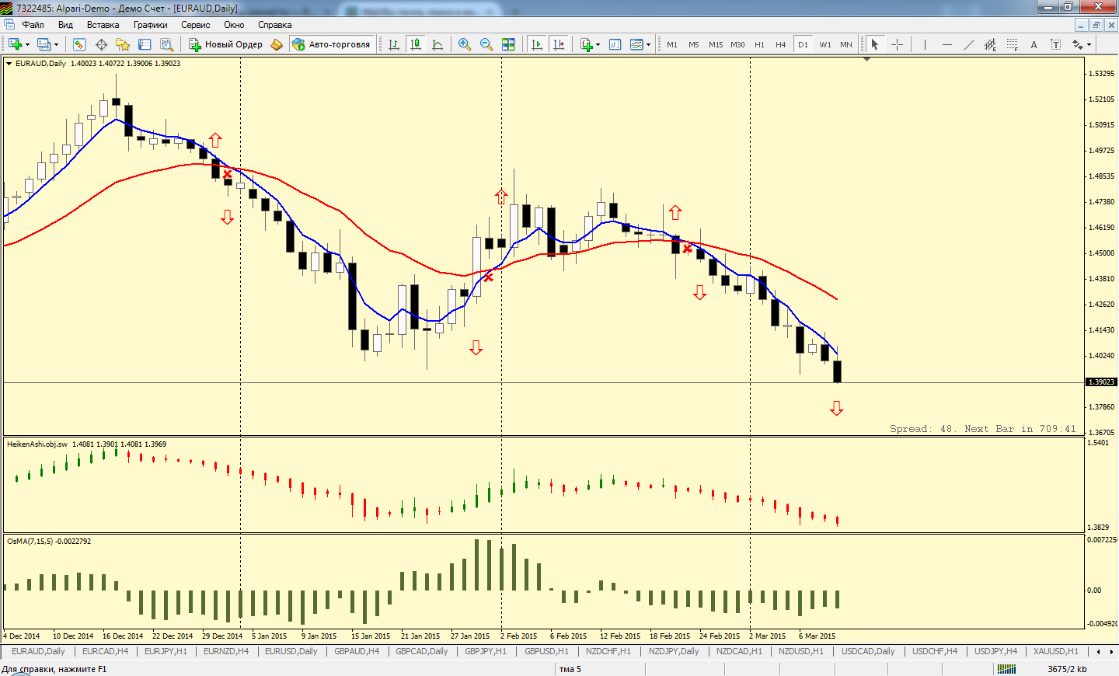Select the crosshair tool
The width and height of the screenshot is (1119, 676).
coord(897,44)
